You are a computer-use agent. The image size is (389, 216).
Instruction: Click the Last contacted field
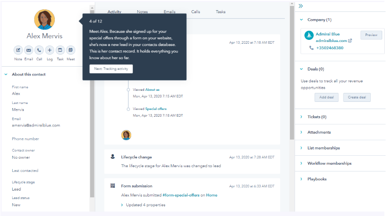coord(25,171)
